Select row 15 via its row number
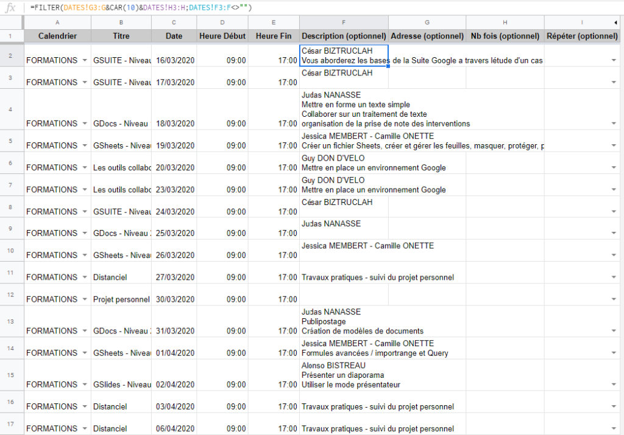 (11, 375)
